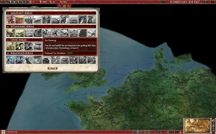This screenshot has width=216, height=134.
Task: Select the two men in blue religious idea
Action: coord(19,60)
